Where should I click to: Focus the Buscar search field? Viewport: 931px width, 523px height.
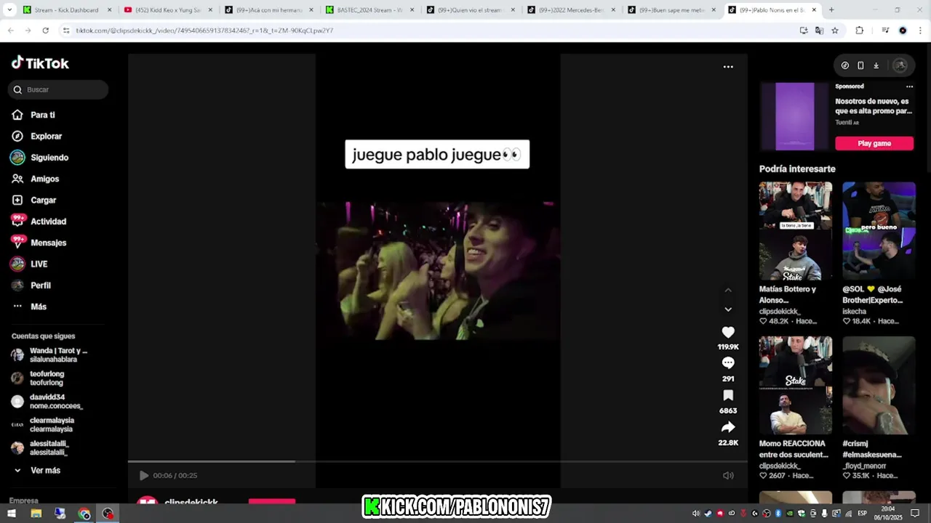[x=58, y=89]
